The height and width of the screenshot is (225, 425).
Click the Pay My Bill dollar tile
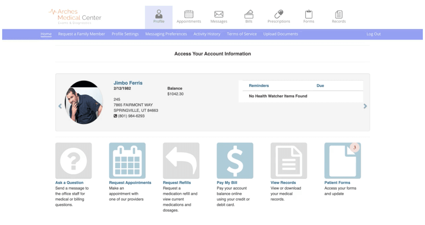tap(235, 161)
